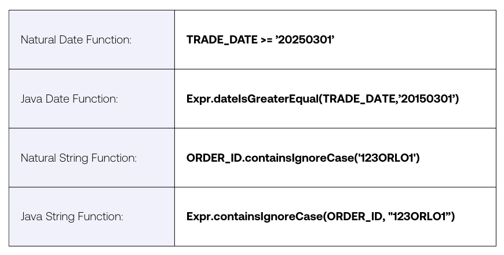Click the >= operator in first row
504x255 pixels.
click(x=266, y=40)
